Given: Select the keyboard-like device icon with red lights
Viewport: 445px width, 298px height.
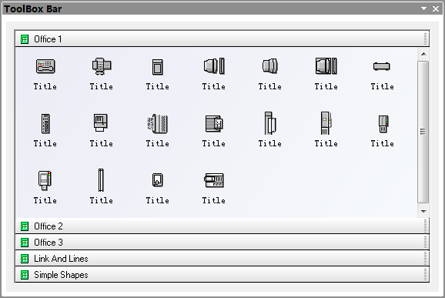Looking at the screenshot, I should [x=45, y=66].
